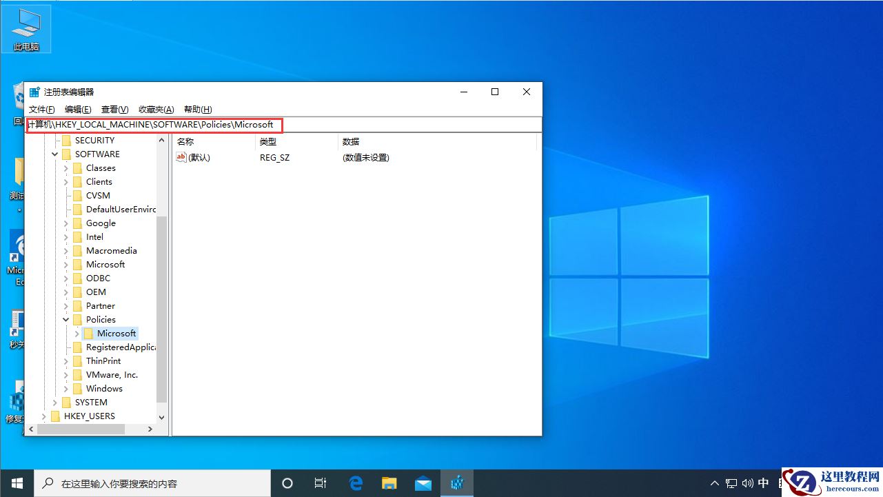Click the Registry Editor taskbar icon

(456, 483)
